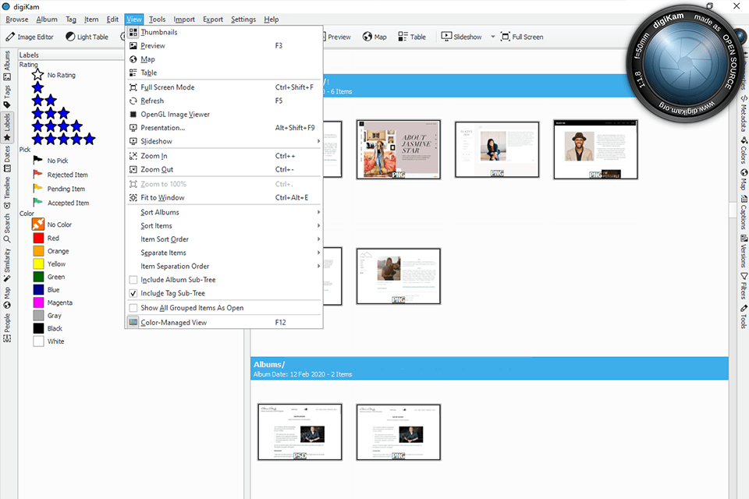Open the Tag menu
This screenshot has height=499, width=749.
click(x=71, y=19)
